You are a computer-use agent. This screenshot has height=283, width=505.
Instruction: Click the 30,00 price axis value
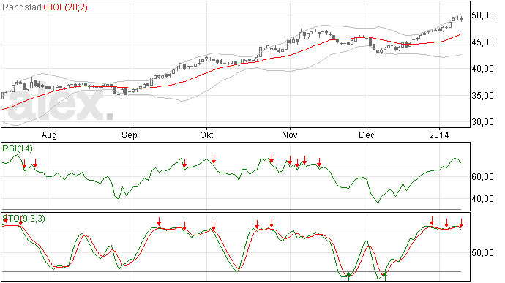(482, 122)
